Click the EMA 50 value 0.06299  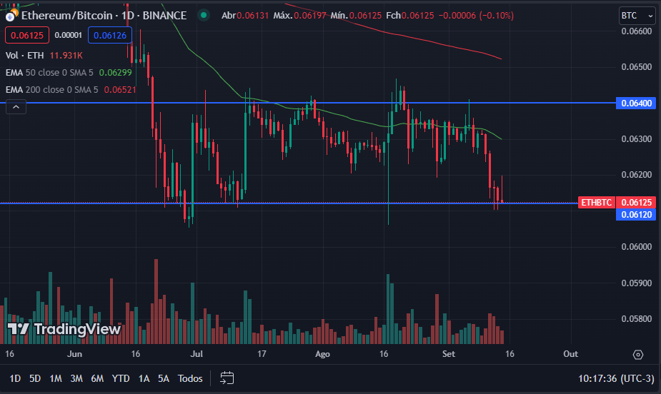(116, 72)
